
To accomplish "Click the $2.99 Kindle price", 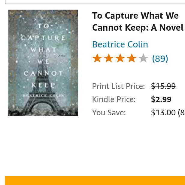I will pyautogui.click(x=161, y=99).
